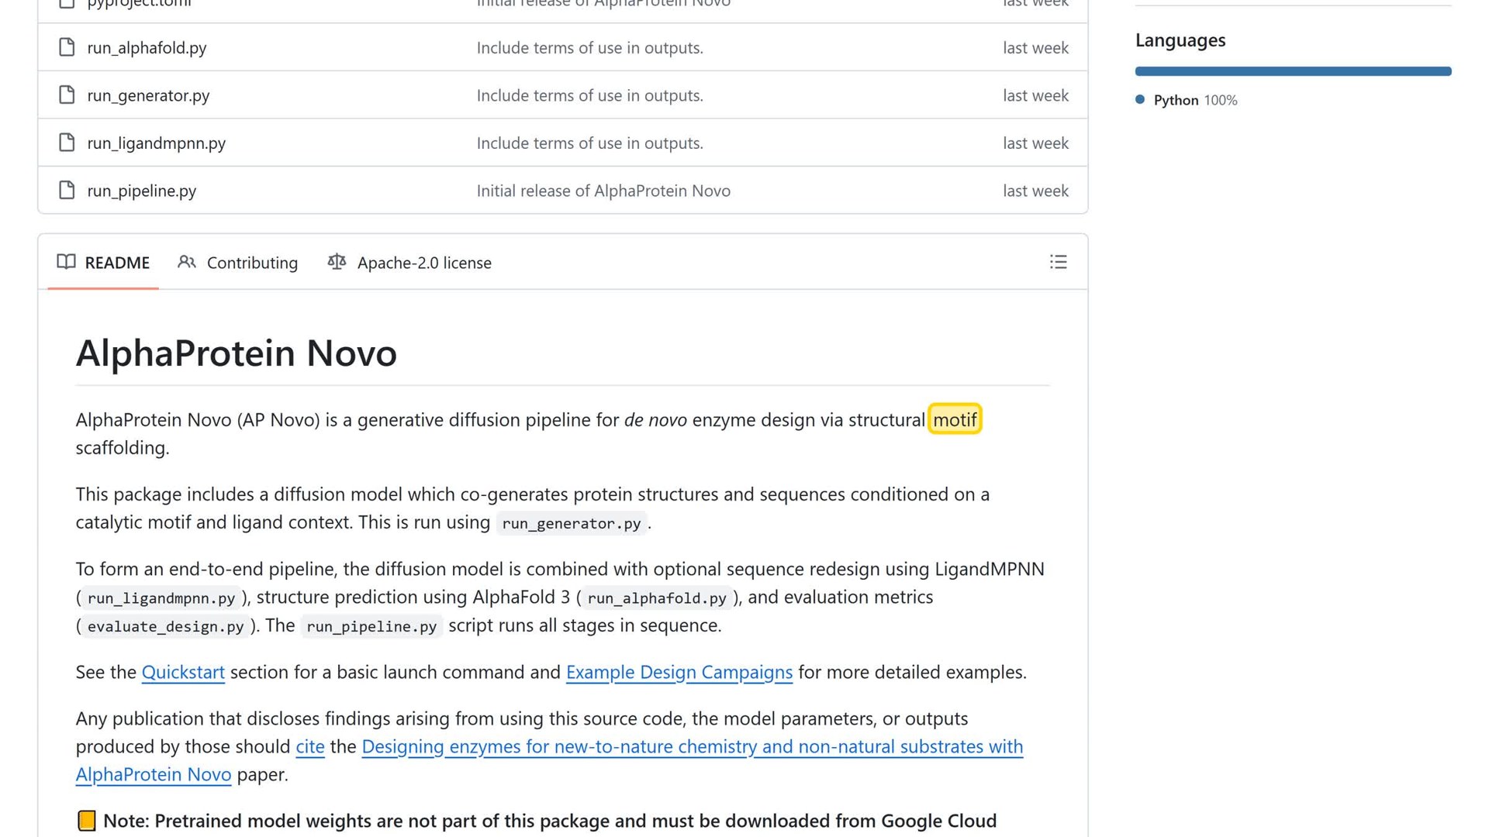Open the Apache-2.0 license tab

point(409,263)
